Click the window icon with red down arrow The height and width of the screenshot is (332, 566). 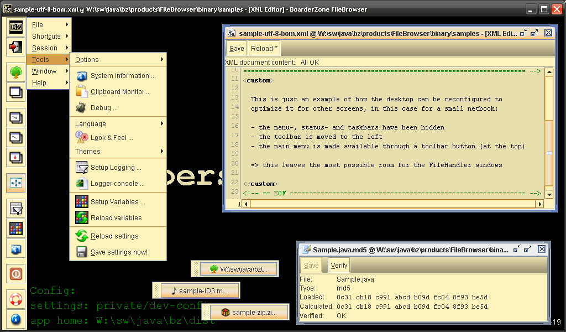click(15, 158)
